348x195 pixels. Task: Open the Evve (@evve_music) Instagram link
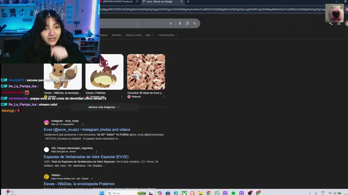(87, 129)
